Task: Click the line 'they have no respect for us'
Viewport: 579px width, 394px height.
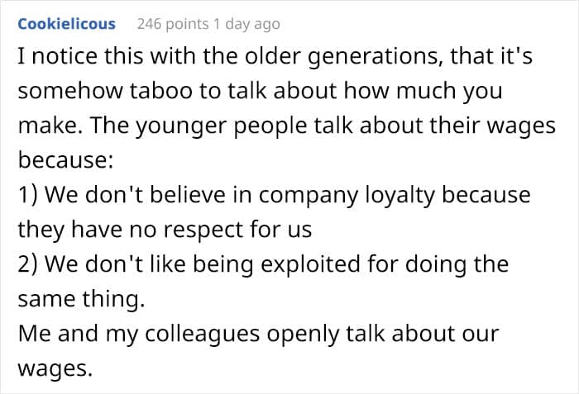Action: [165, 230]
